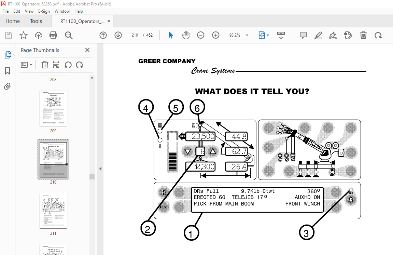The height and width of the screenshot is (255, 393).
Task: Rotate page counterclockwise in thumbnails panel
Action: [68, 65]
